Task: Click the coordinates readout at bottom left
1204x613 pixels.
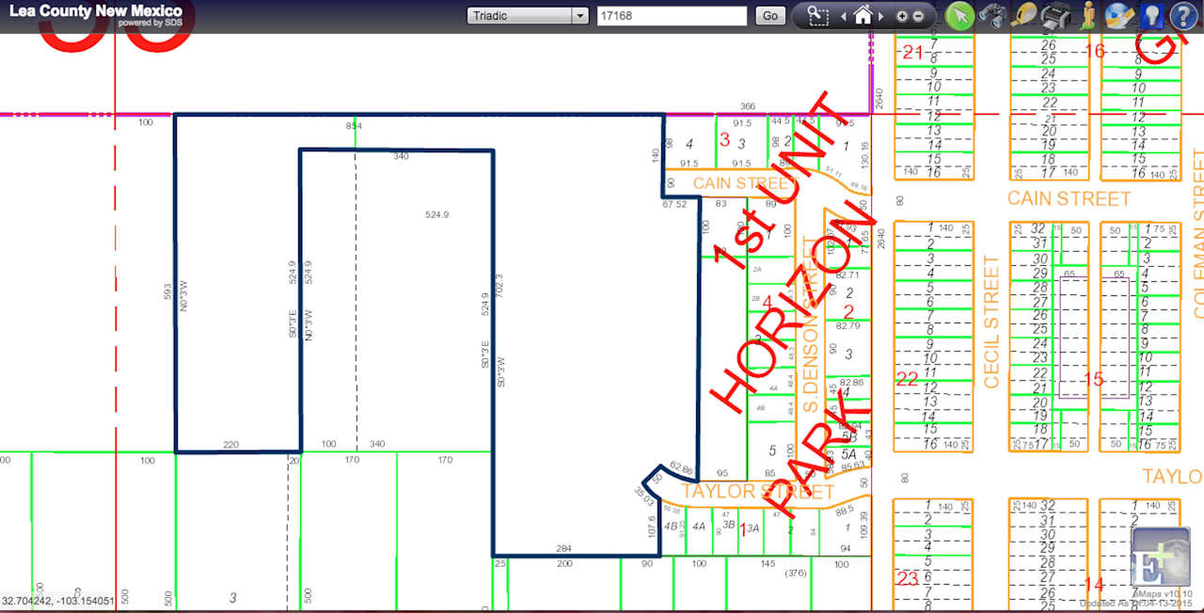Action: point(58,600)
